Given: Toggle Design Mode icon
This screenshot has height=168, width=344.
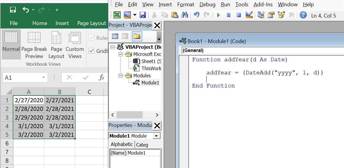Looking at the screenshot, I should click(249, 15).
